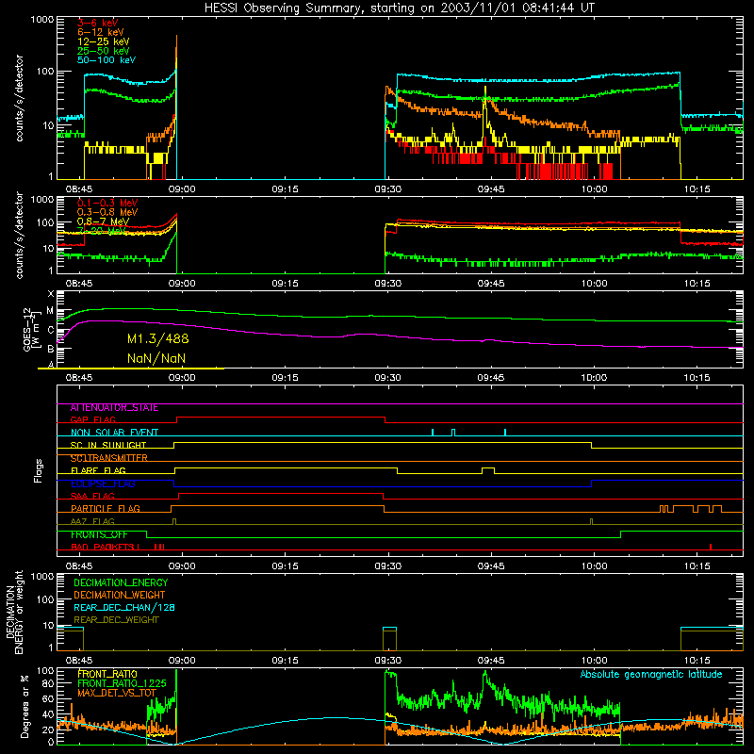Click the GOES-12 axis title
This screenshot has width=754, height=754.
coord(31,329)
